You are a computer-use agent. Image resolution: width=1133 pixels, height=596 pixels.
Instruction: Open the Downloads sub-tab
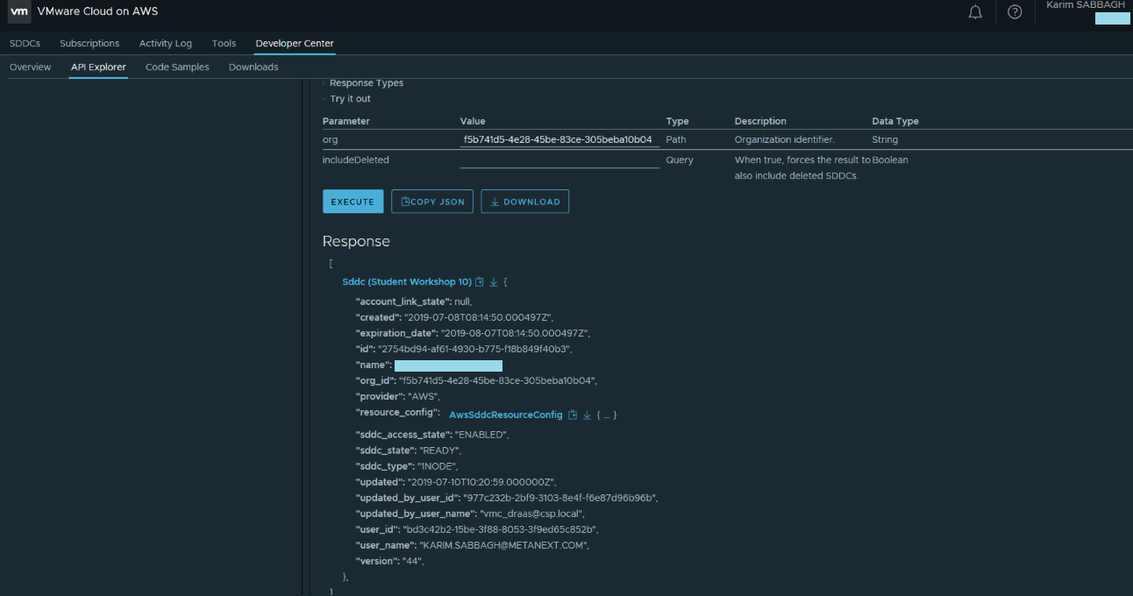click(x=253, y=67)
